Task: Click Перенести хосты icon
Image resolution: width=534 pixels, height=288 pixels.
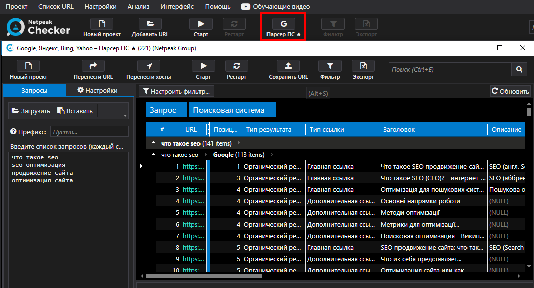Action: (x=149, y=66)
